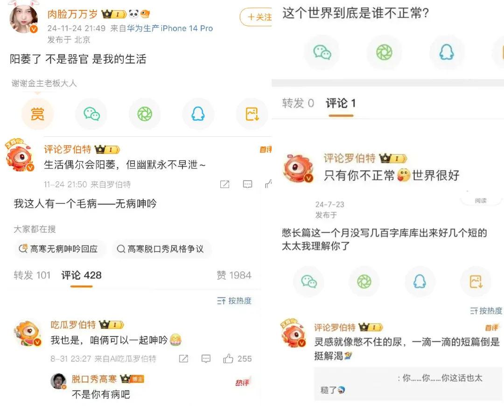Like 吃瓜罗伯特's comment with 255 likes
Viewport: 504px width, 406px height.
237,359
